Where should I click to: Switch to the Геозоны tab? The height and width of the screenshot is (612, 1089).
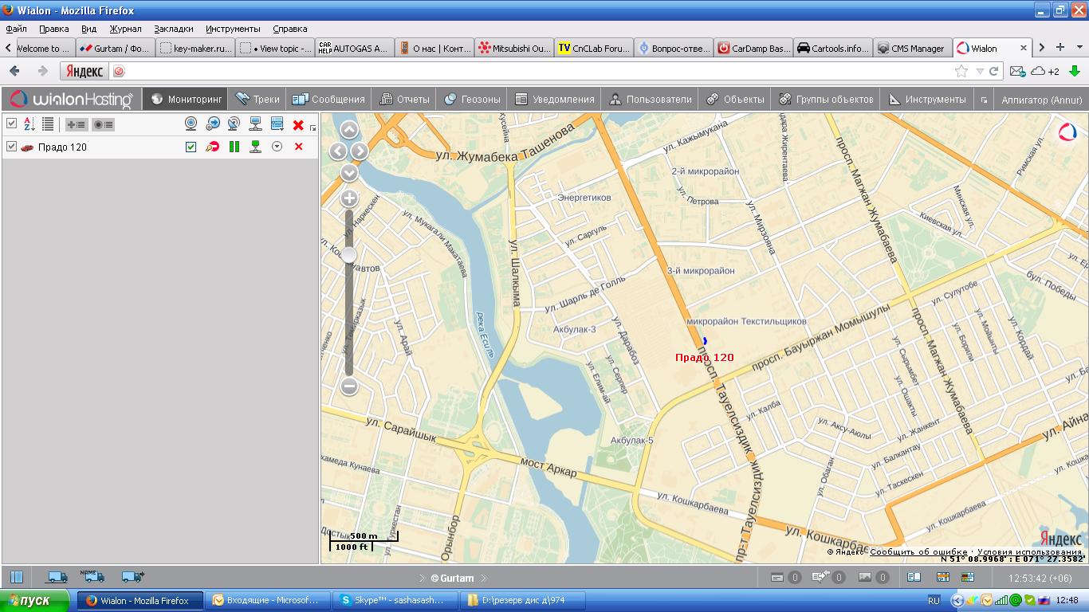473,100
